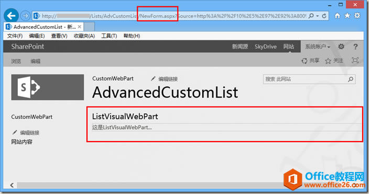Expand the 系统帐户 user dropdown
Screen dimensions: 369x194
tap(318, 47)
